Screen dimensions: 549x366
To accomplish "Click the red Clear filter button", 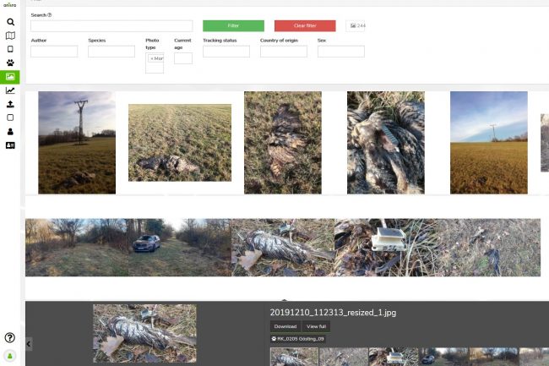I will pos(304,26).
